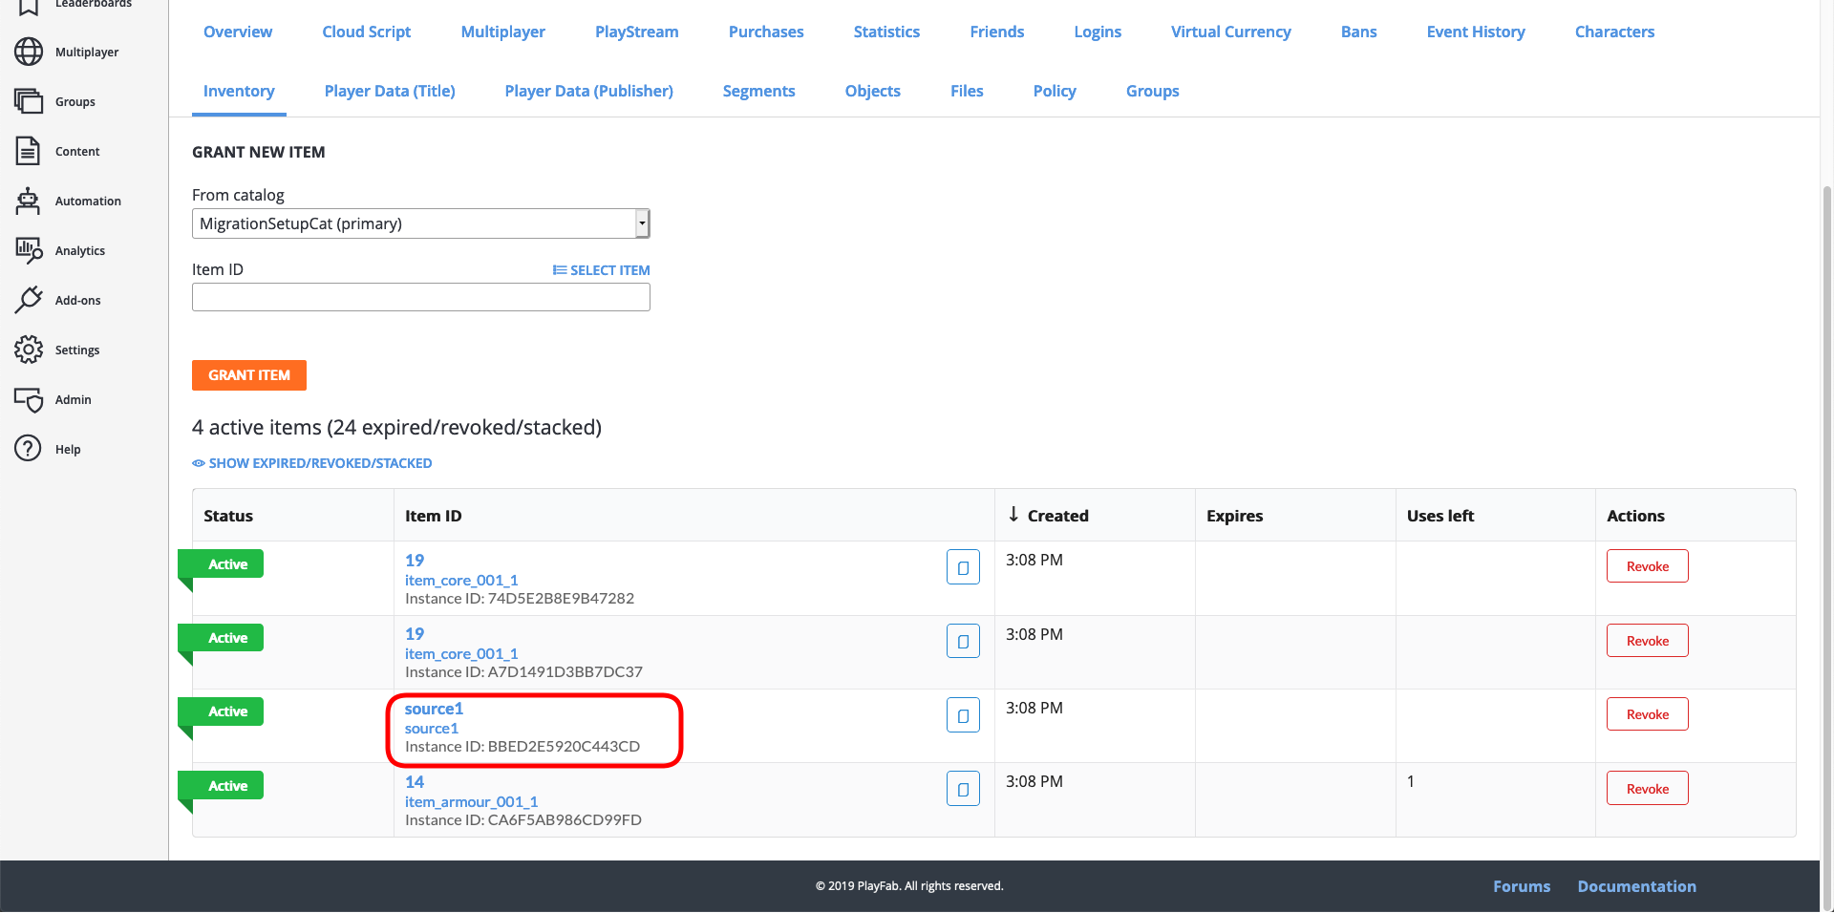Open the Groups tab in player navigation
This screenshot has width=1834, height=913.
coord(1153,91)
